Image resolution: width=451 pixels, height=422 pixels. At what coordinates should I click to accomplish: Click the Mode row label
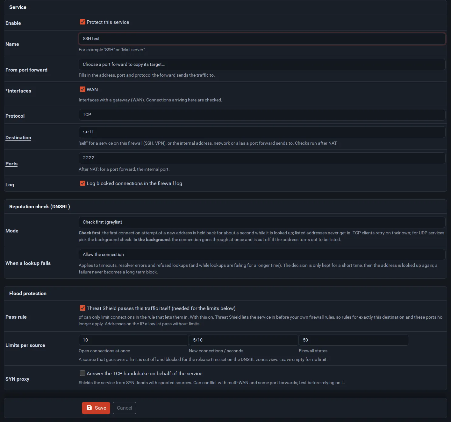[x=12, y=231]
